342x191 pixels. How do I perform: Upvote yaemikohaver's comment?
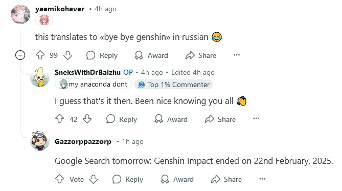(40, 55)
